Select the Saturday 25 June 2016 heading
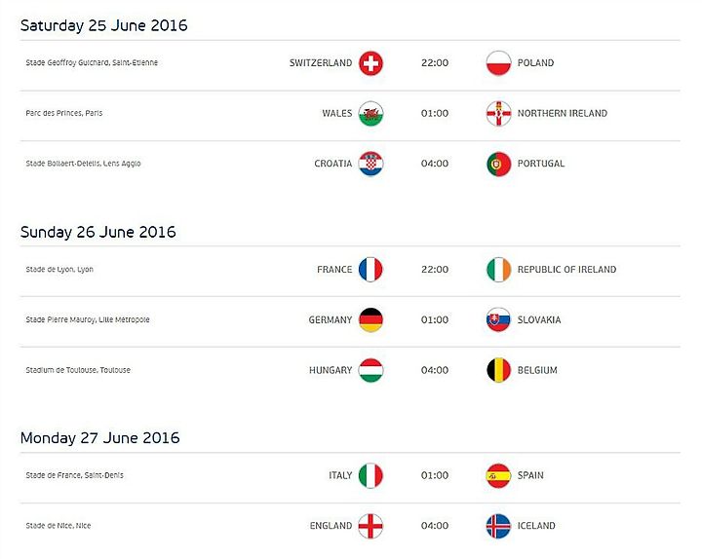This screenshot has width=702, height=559. click(x=104, y=25)
